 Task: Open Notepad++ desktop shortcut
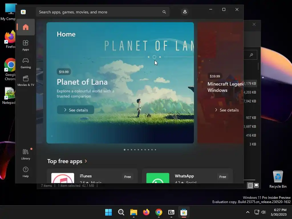pos(9,96)
